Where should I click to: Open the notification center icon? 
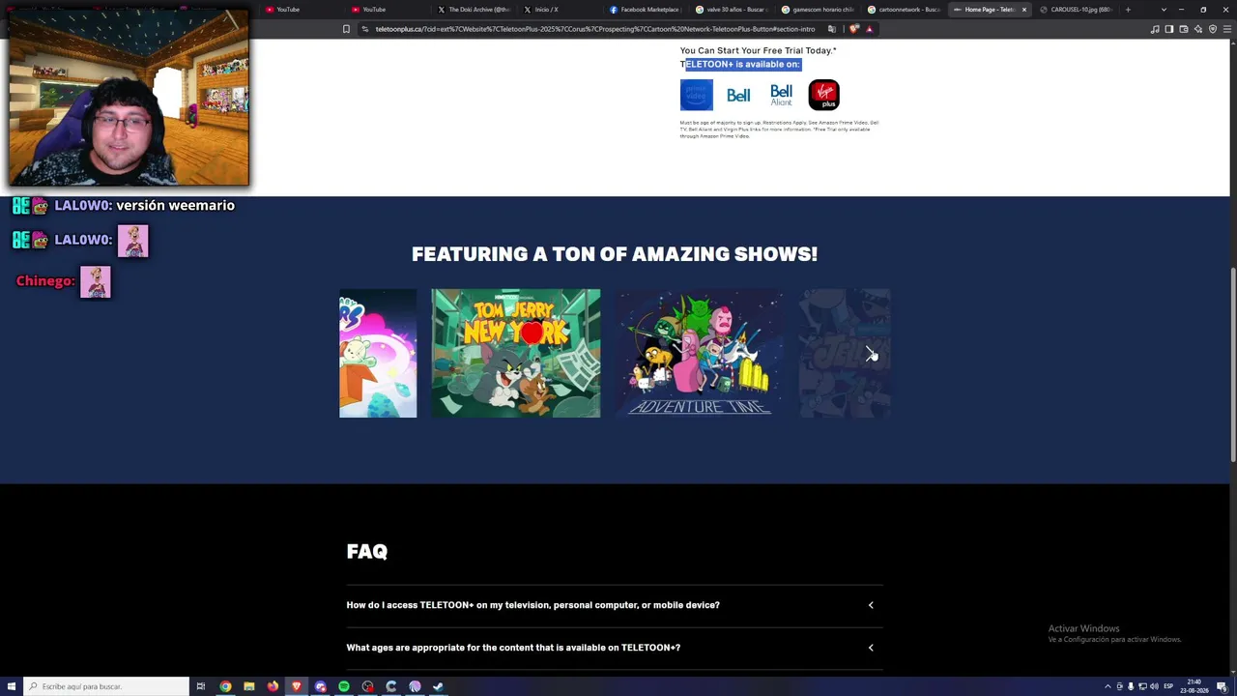coord(1222,686)
